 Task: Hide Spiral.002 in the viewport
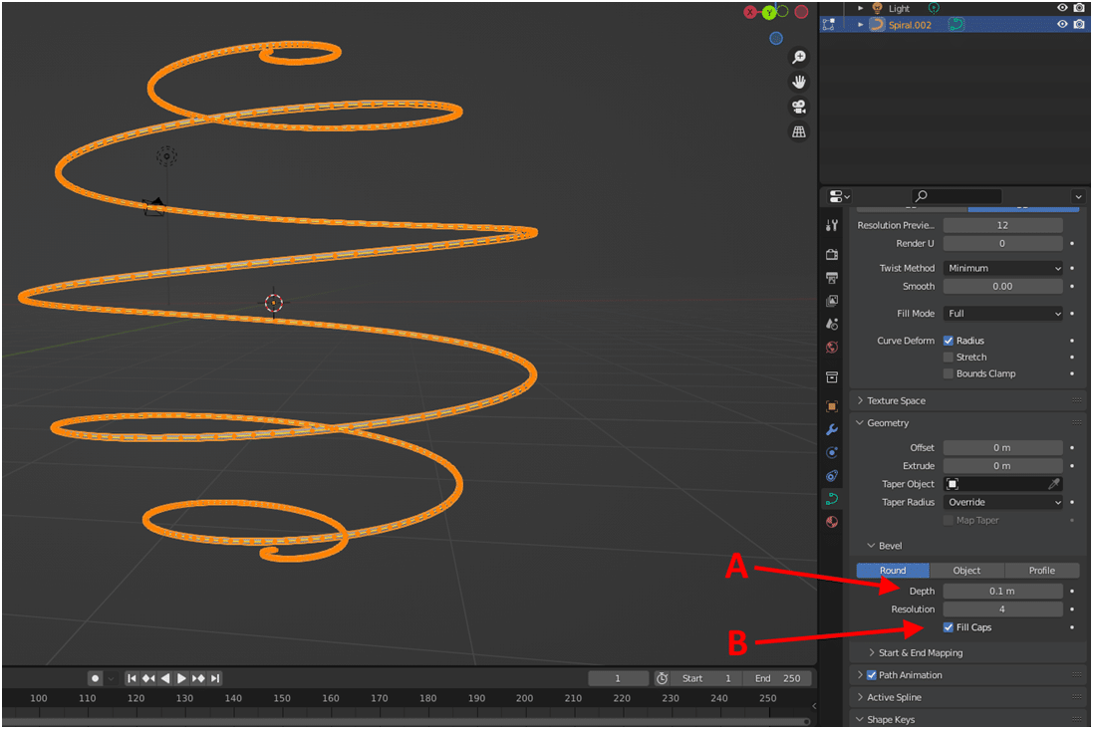point(1062,24)
